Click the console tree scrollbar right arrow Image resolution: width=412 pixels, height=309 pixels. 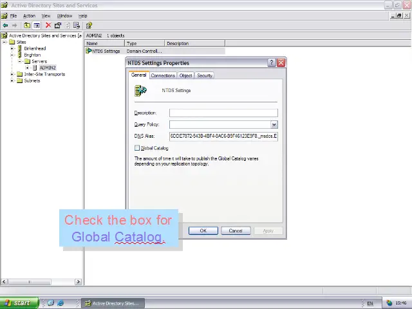point(78,282)
